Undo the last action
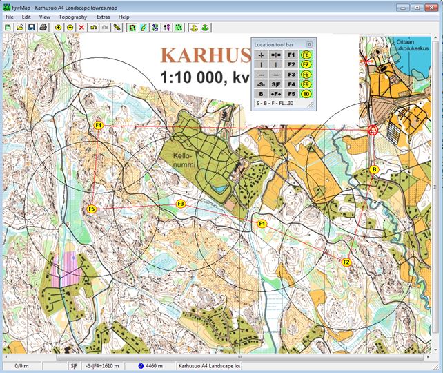The width and height of the screenshot is (443, 373). [94, 28]
